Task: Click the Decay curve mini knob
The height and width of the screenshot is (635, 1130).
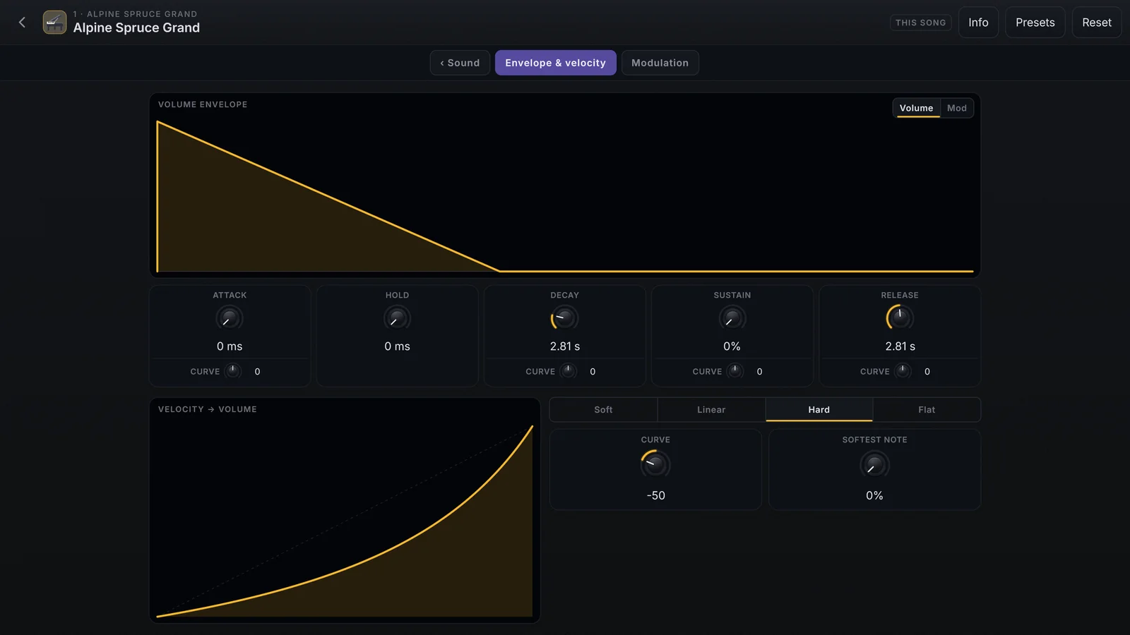Action: [x=569, y=371]
